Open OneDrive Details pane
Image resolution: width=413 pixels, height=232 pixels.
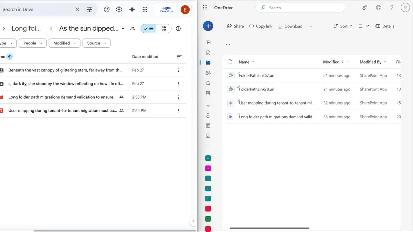click(385, 26)
